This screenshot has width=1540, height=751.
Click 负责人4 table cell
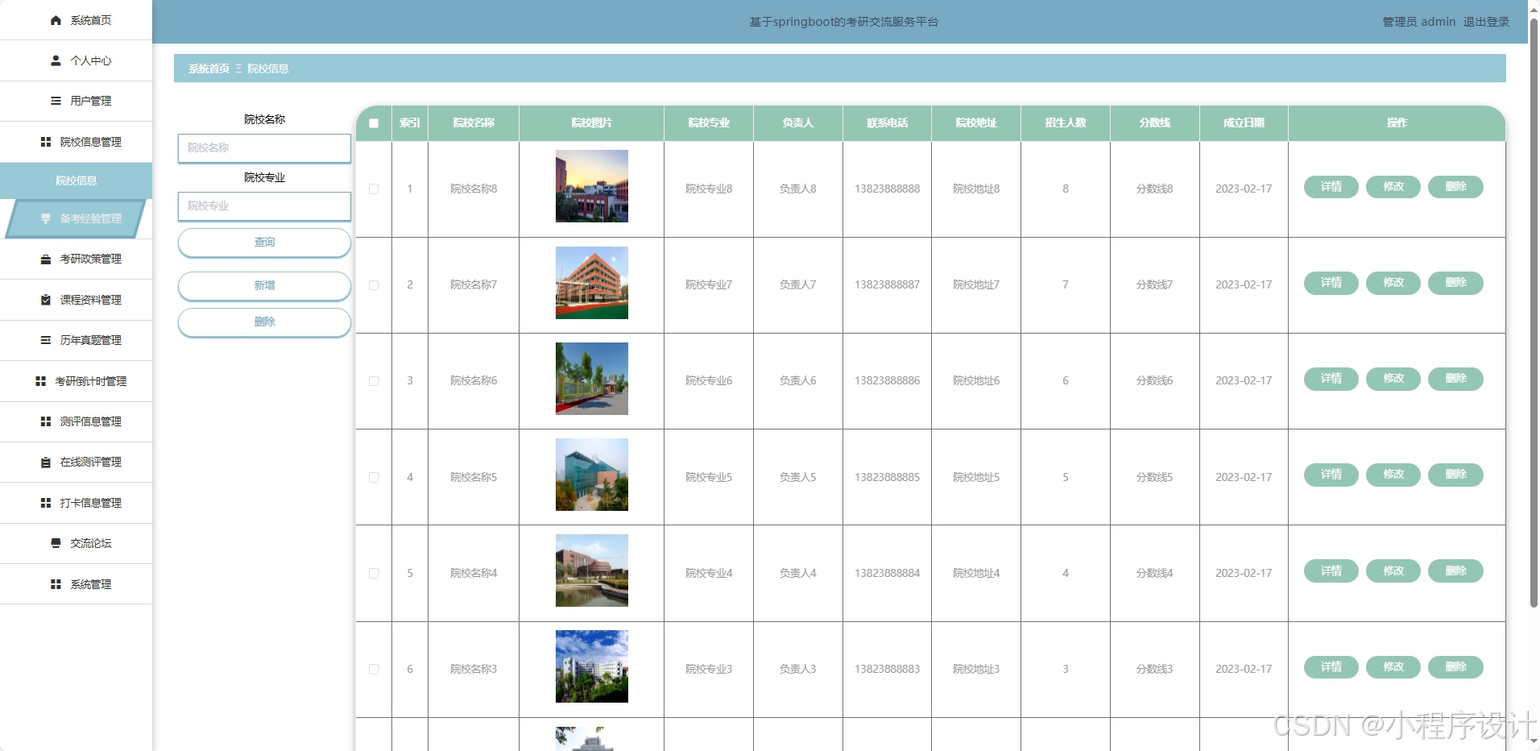click(797, 573)
